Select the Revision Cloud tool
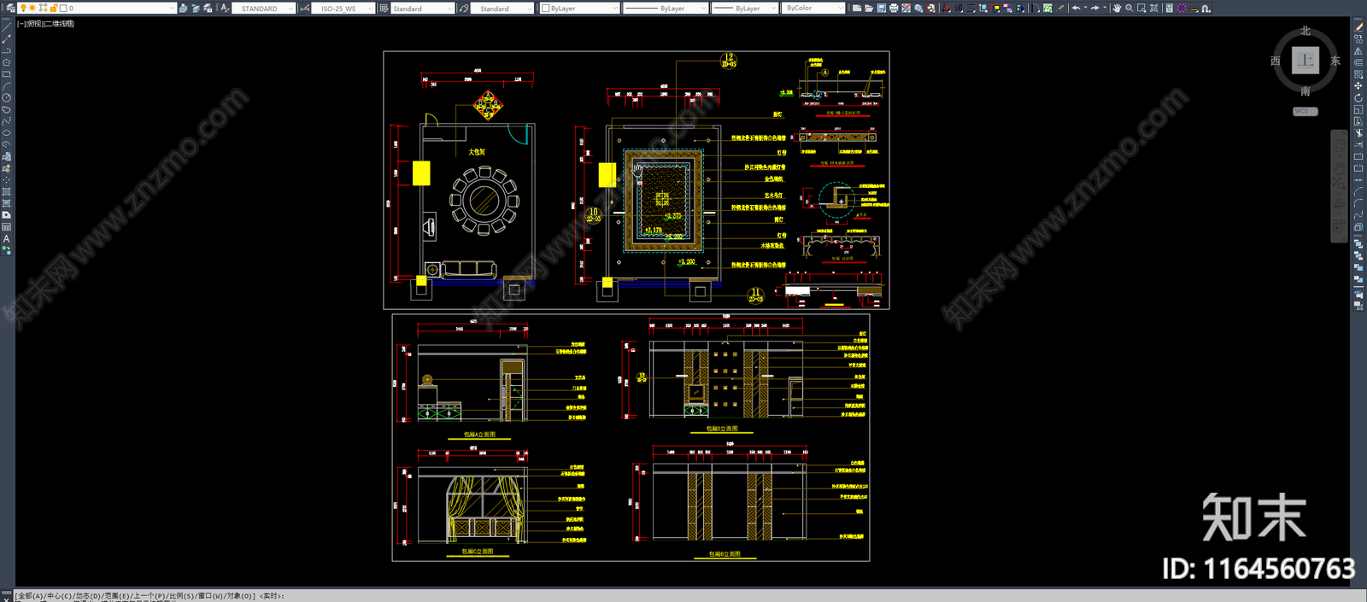The image size is (1367, 602). [x=6, y=109]
